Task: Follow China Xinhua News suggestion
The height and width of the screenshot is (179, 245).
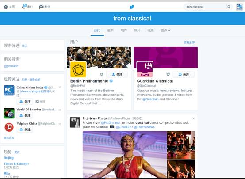Action: click(x=25, y=102)
